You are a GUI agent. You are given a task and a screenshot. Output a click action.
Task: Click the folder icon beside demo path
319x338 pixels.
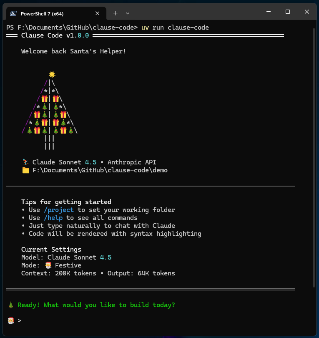(25, 170)
